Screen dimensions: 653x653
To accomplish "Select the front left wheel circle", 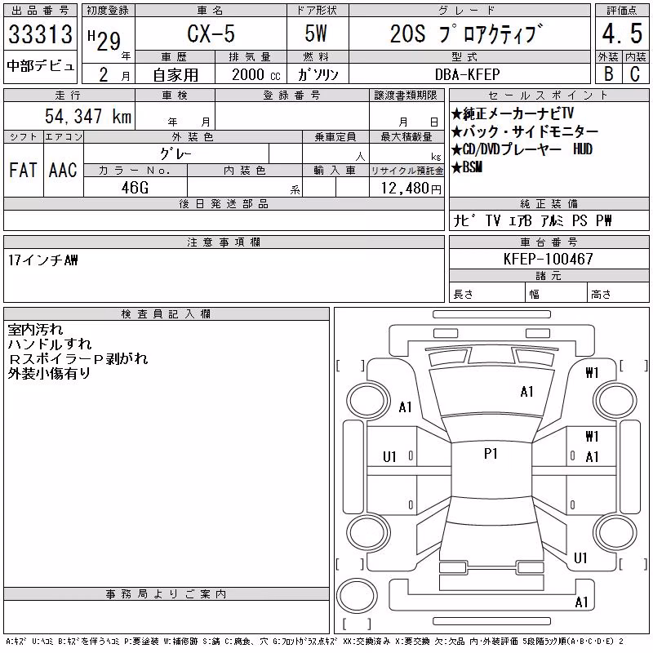I will coord(367,401).
